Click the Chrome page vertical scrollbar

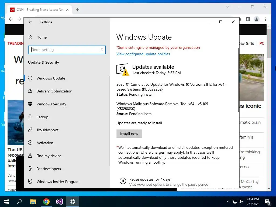click(269, 43)
